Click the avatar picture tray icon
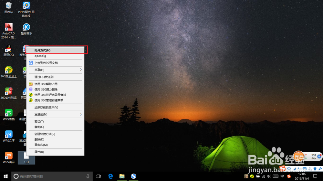323x181 pixels. [246, 176]
